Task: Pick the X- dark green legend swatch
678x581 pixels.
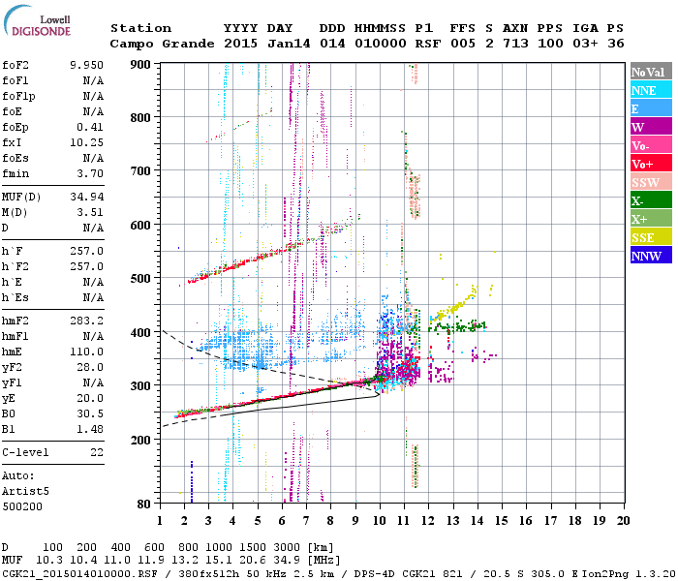Action: (x=651, y=200)
